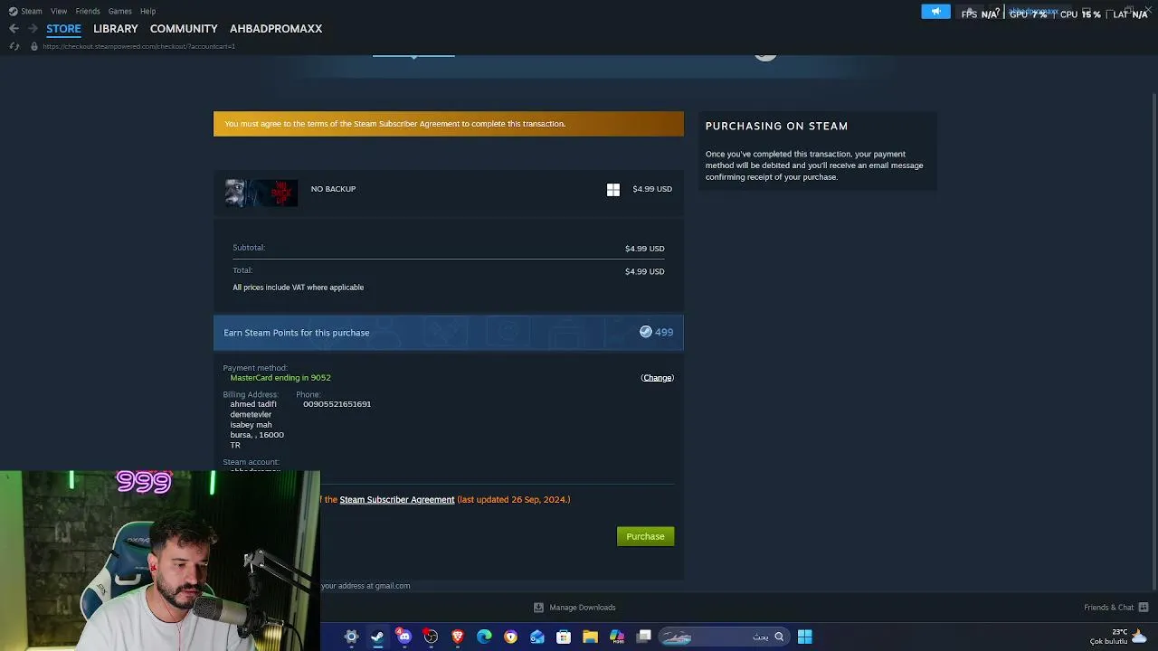Click the Friends & Chat icon
The width and height of the screenshot is (1158, 651).
point(1144,608)
